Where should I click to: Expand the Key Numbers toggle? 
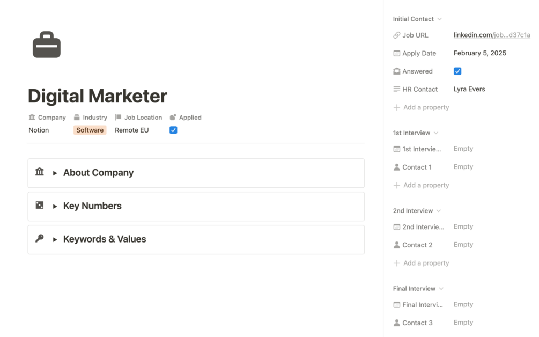tap(55, 206)
